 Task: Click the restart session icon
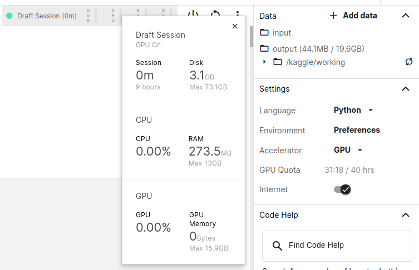tap(215, 13)
